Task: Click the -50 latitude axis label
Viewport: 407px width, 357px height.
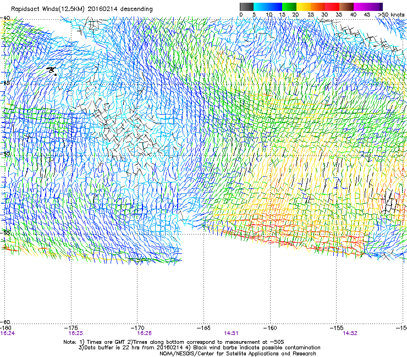Action: pyautogui.click(x=5, y=154)
